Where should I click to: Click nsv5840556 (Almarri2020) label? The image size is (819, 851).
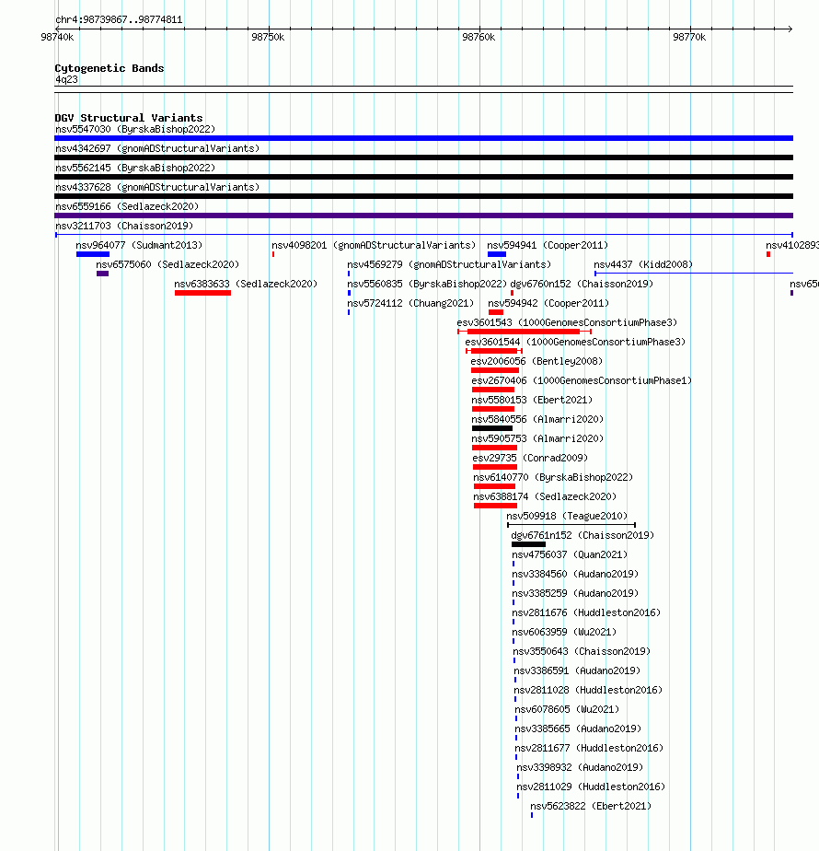click(537, 420)
